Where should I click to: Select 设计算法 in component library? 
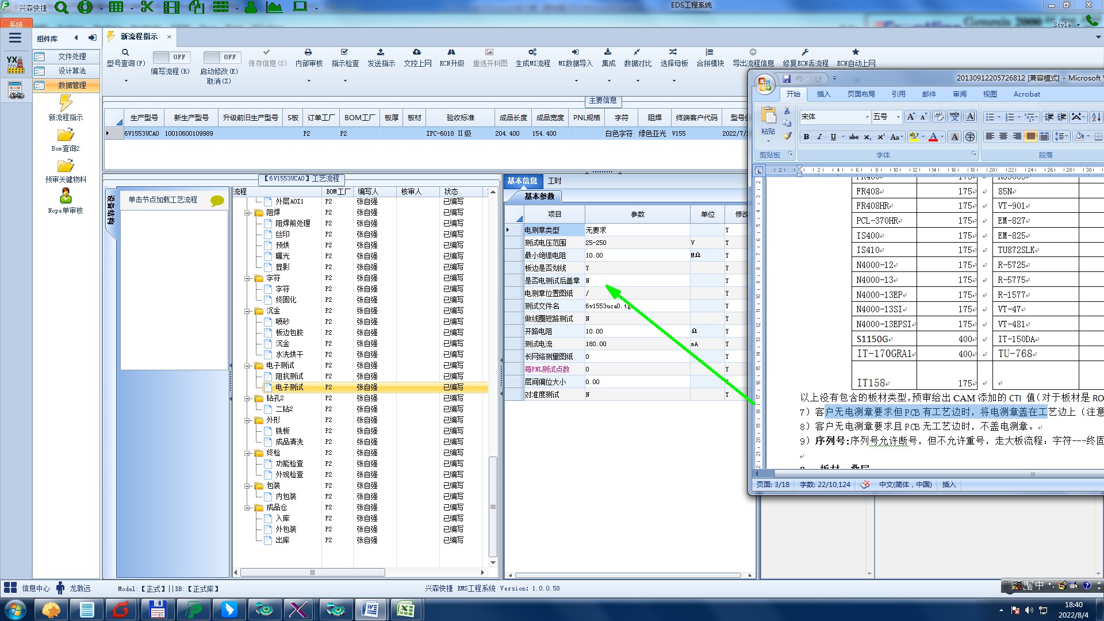(x=72, y=71)
